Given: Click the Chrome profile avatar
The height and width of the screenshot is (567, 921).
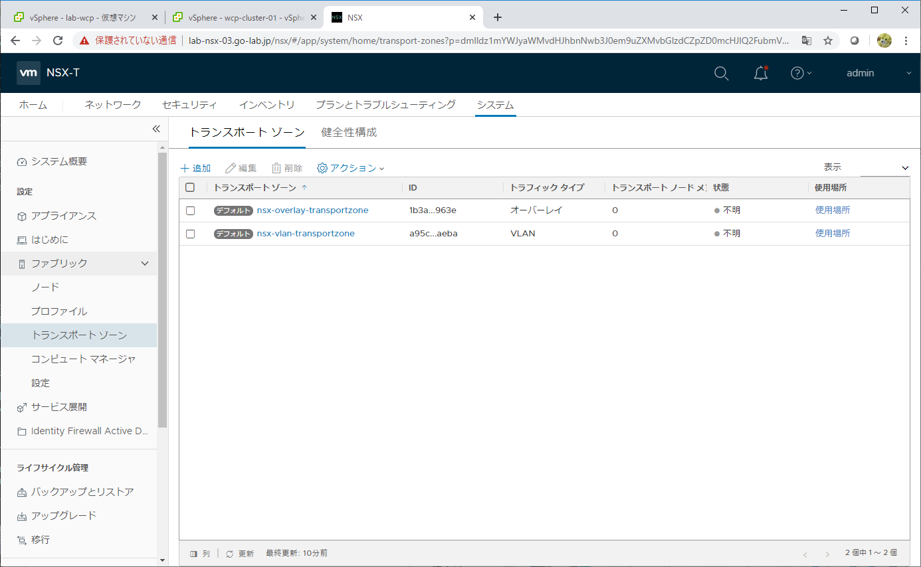Looking at the screenshot, I should (x=884, y=40).
